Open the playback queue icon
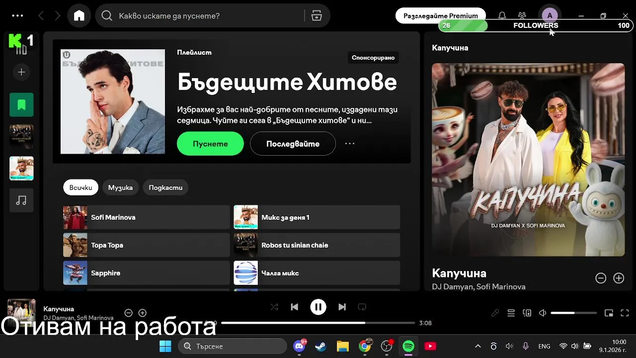This screenshot has width=636, height=358. (511, 313)
